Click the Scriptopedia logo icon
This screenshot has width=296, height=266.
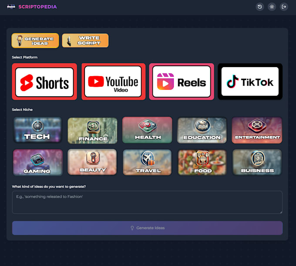pos(11,7)
